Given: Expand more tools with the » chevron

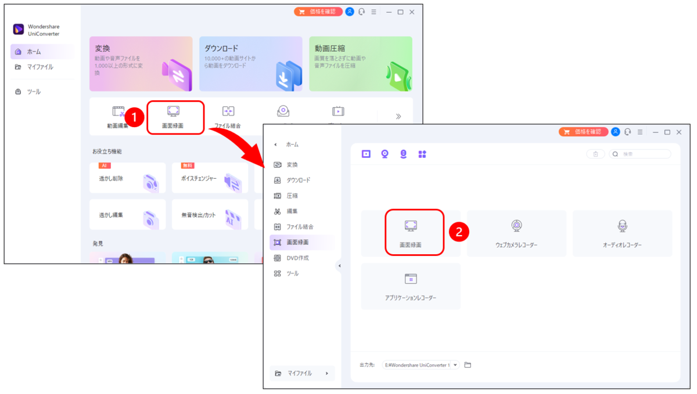Looking at the screenshot, I should point(398,116).
